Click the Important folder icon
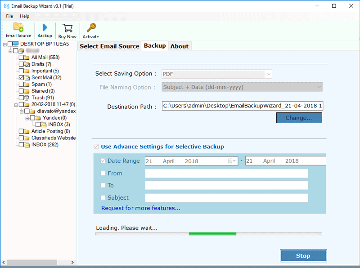360x268 pixels. [x=27, y=71]
